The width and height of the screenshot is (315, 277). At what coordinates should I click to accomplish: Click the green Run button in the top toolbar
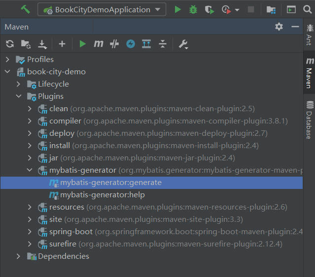click(x=177, y=9)
